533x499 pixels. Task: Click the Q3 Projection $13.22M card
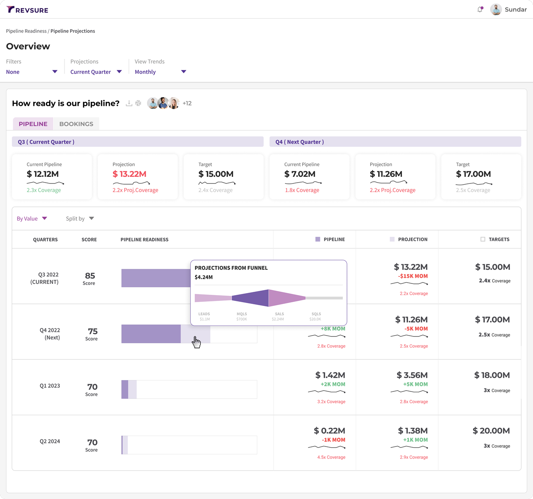[138, 177]
